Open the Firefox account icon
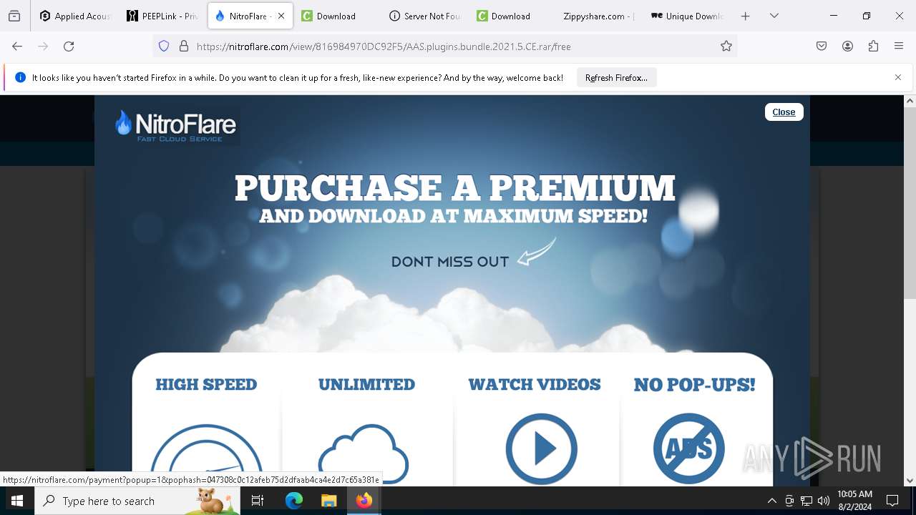 pos(847,46)
